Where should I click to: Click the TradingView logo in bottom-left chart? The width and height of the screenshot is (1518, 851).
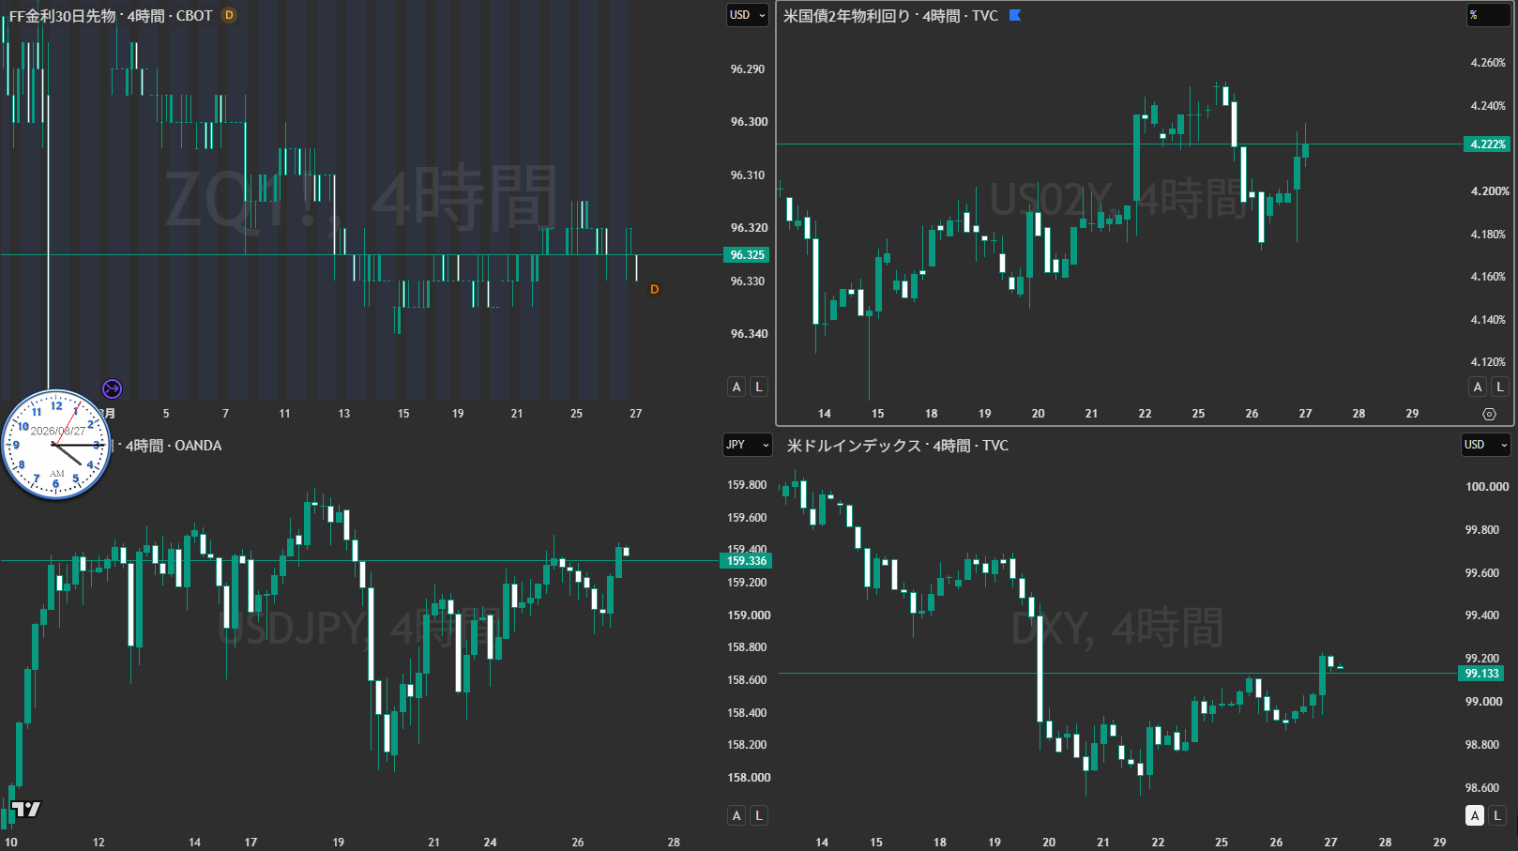pos(26,809)
